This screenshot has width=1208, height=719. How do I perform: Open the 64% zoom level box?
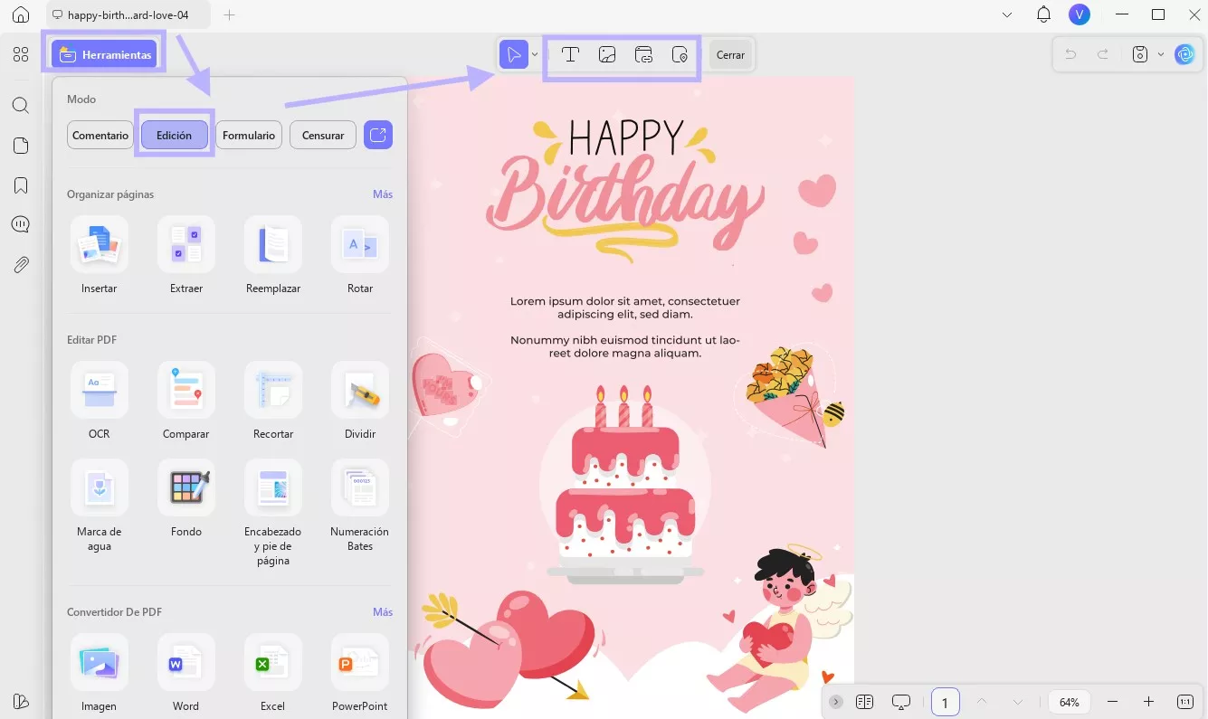(x=1069, y=702)
